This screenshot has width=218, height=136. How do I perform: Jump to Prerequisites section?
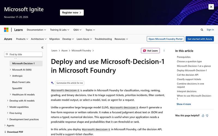point(183,57)
